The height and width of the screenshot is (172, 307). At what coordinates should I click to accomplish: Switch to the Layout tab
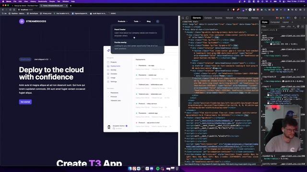coord(285,22)
